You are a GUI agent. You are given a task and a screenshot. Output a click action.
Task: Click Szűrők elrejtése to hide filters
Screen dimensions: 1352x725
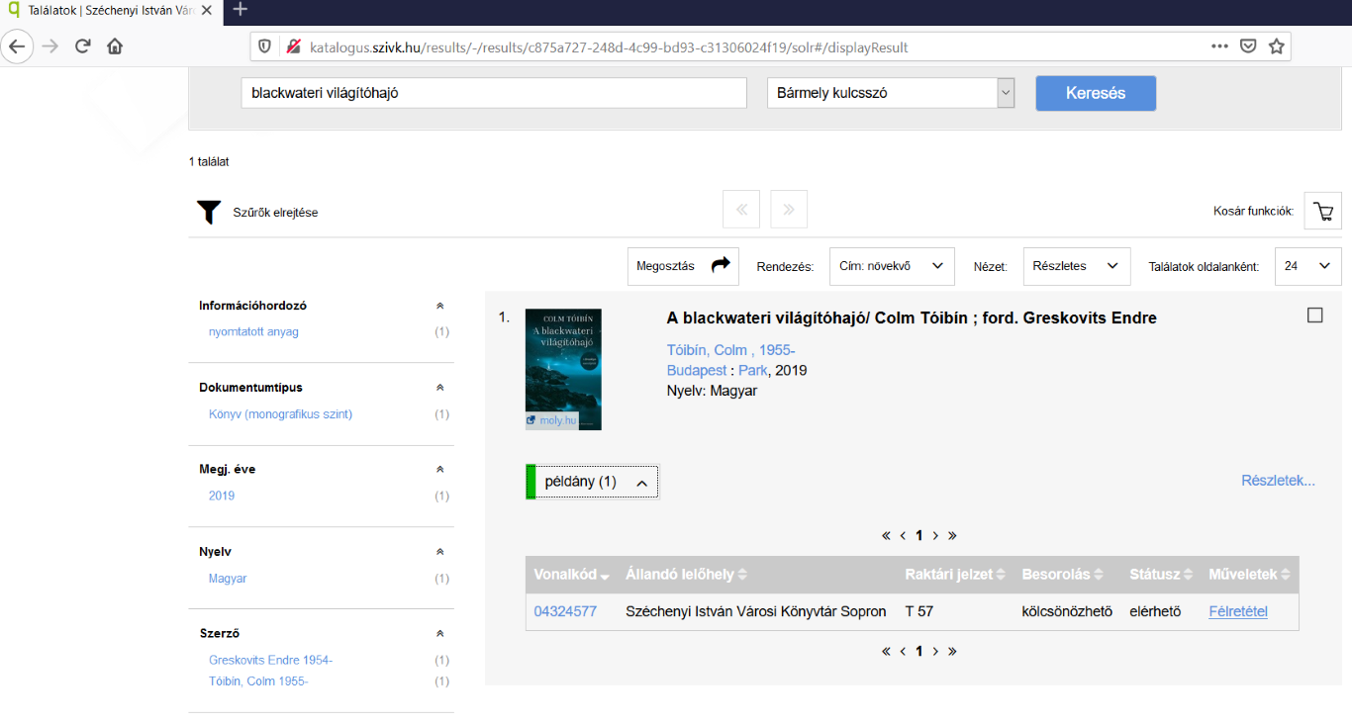click(x=275, y=213)
